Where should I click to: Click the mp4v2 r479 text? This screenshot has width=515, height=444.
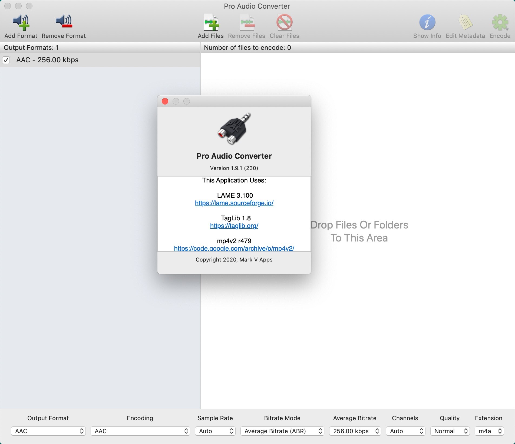pyautogui.click(x=234, y=241)
